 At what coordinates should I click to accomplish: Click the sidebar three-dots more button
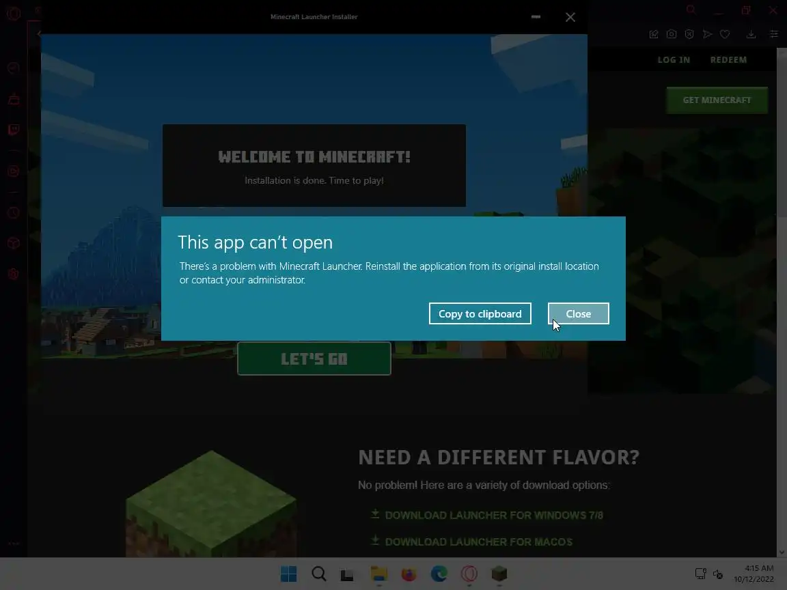coord(14,544)
